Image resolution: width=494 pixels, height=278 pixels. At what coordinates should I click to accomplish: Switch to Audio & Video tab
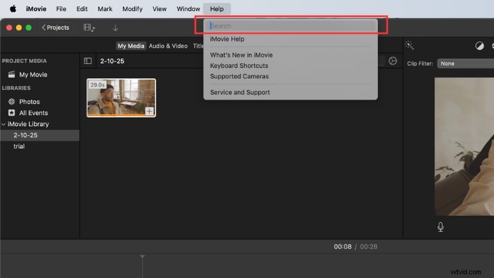[x=168, y=46]
